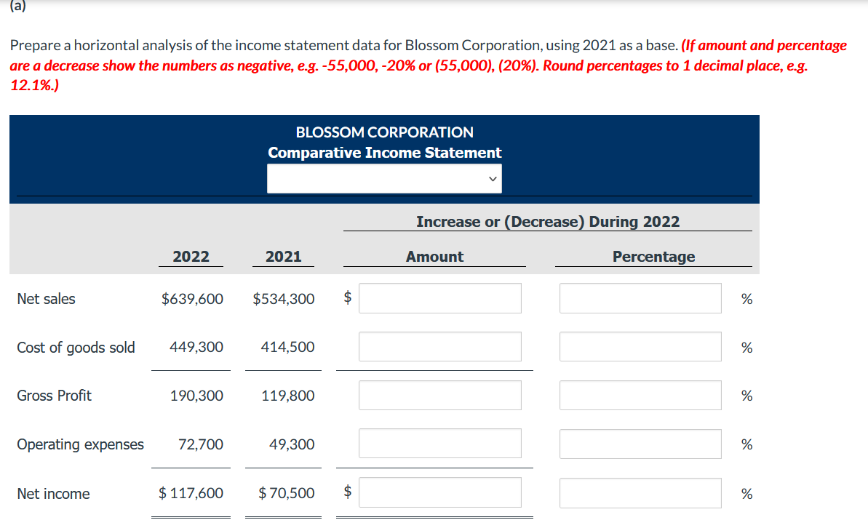Click the Gross Profit amount input box
The width and height of the screenshot is (868, 528).
point(439,395)
